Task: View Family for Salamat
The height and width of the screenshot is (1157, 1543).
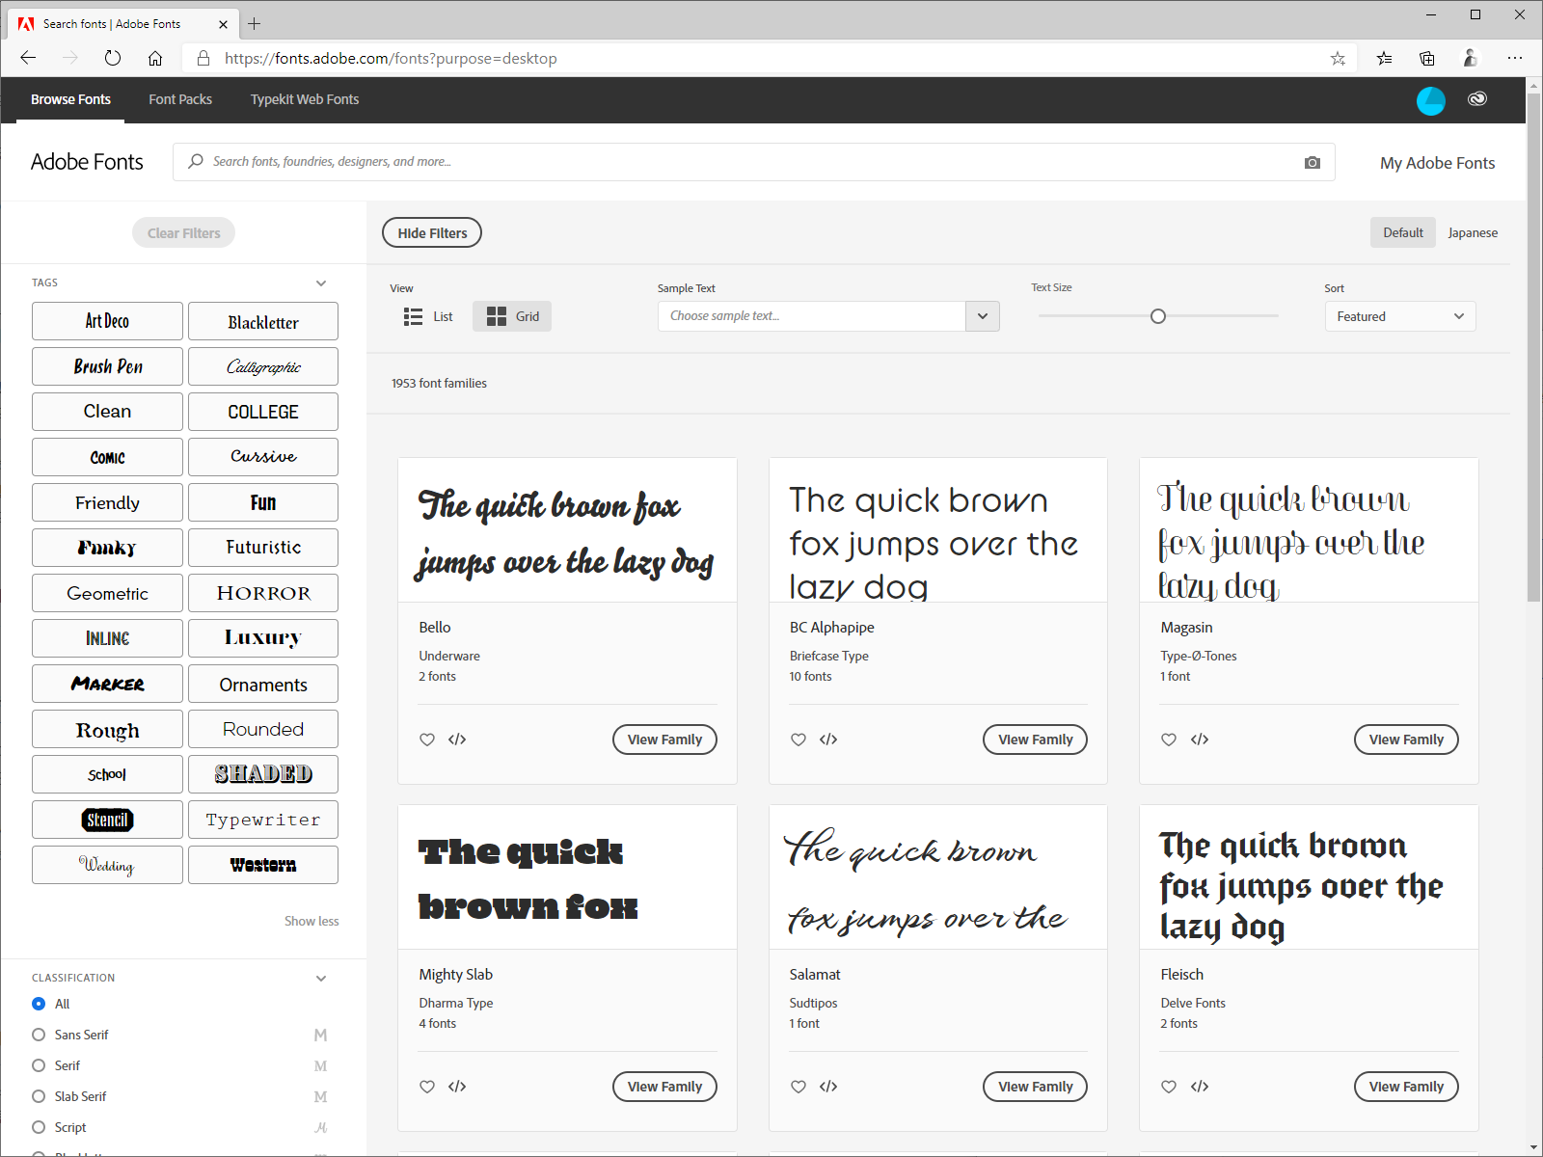Action: click(x=1035, y=1087)
